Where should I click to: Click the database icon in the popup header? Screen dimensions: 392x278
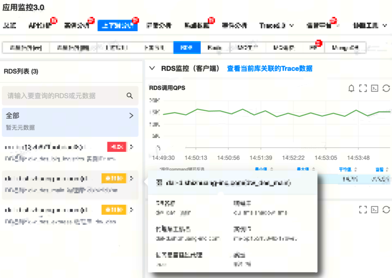tap(159, 183)
